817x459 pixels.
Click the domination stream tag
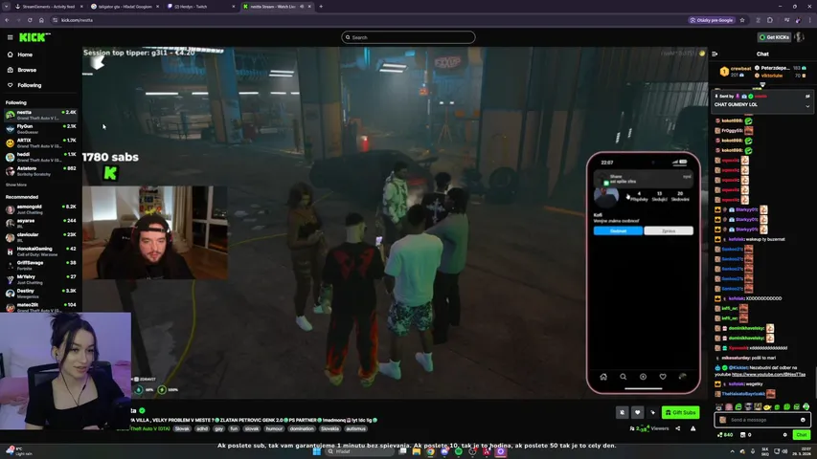(x=302, y=428)
